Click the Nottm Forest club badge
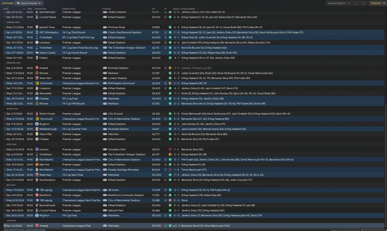The height and width of the screenshot is (231, 387). click(x=37, y=114)
